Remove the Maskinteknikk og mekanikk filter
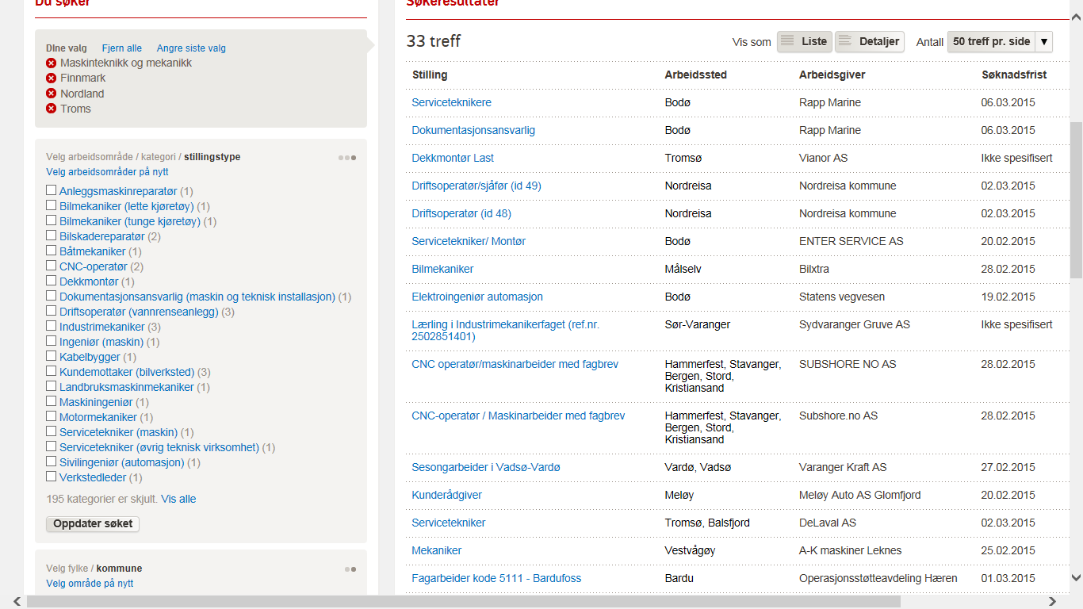This screenshot has width=1083, height=609. click(x=52, y=63)
